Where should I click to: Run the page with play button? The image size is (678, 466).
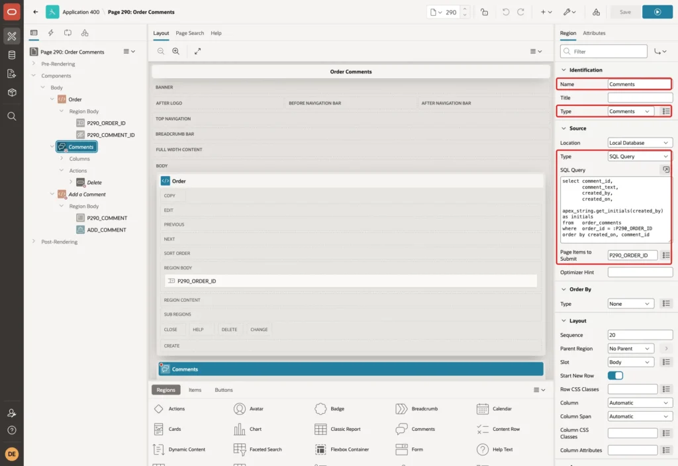tap(657, 12)
